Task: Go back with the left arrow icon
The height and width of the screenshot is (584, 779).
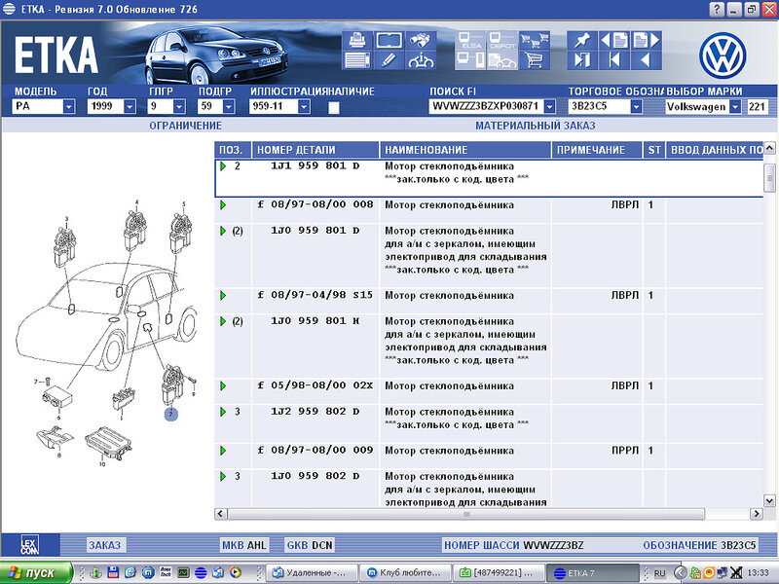Action: 646,60
